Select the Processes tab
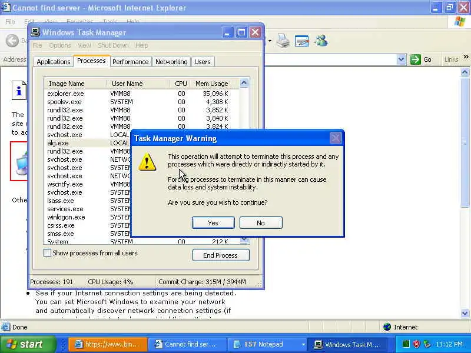Screen dimensions: 471x353 coord(91,61)
